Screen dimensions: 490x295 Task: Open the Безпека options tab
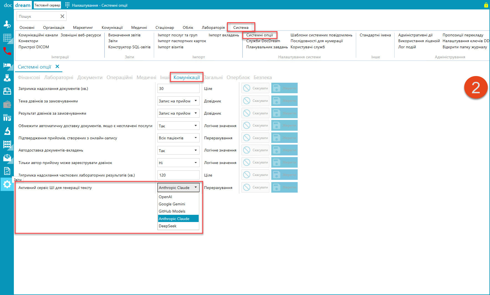coord(262,77)
